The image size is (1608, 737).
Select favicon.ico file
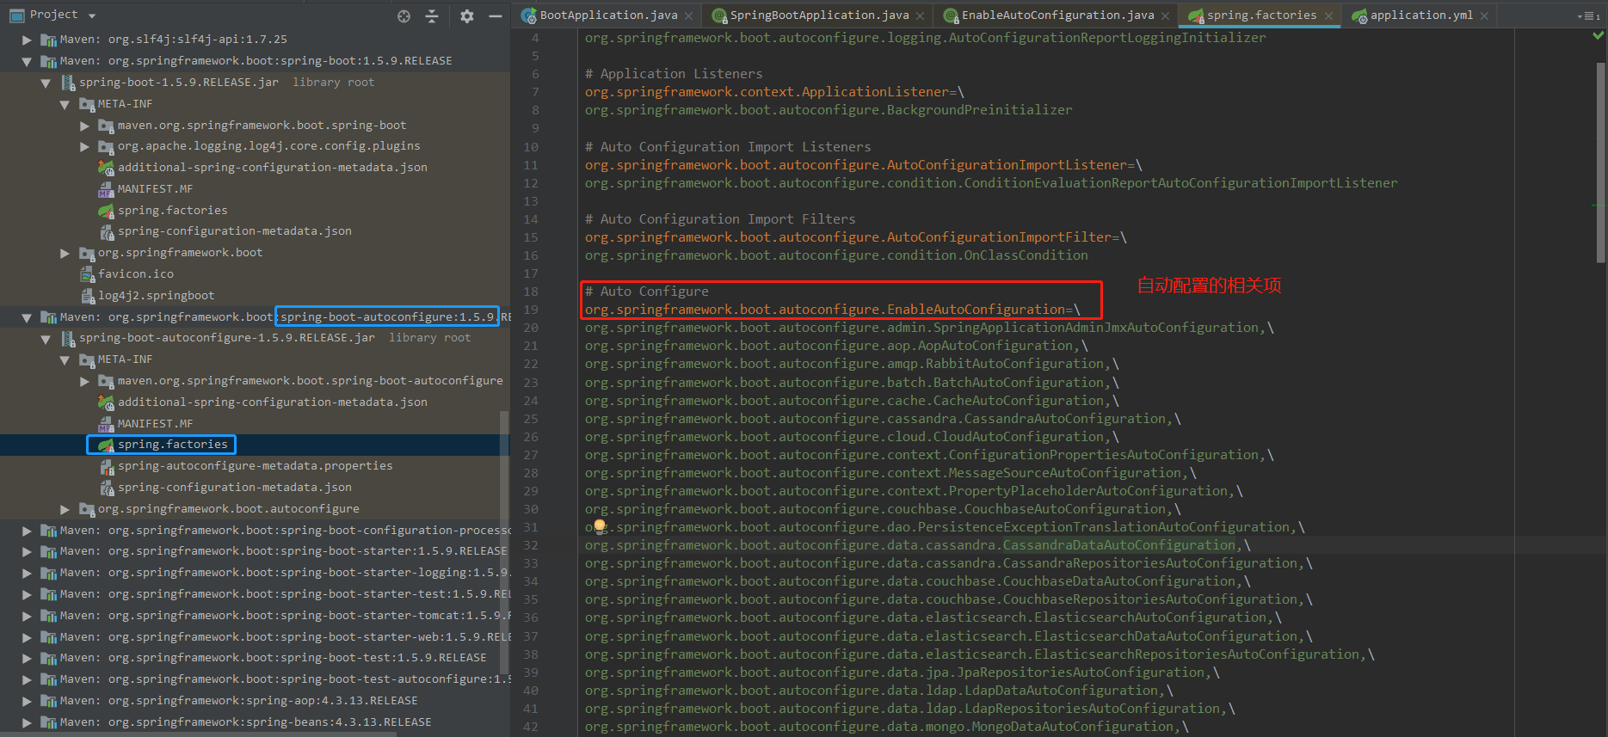[x=135, y=274]
